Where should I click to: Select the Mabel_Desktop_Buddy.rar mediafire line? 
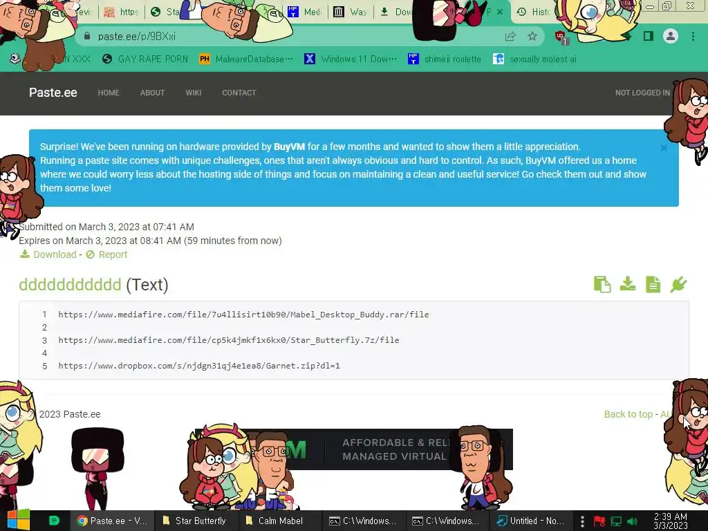point(243,315)
